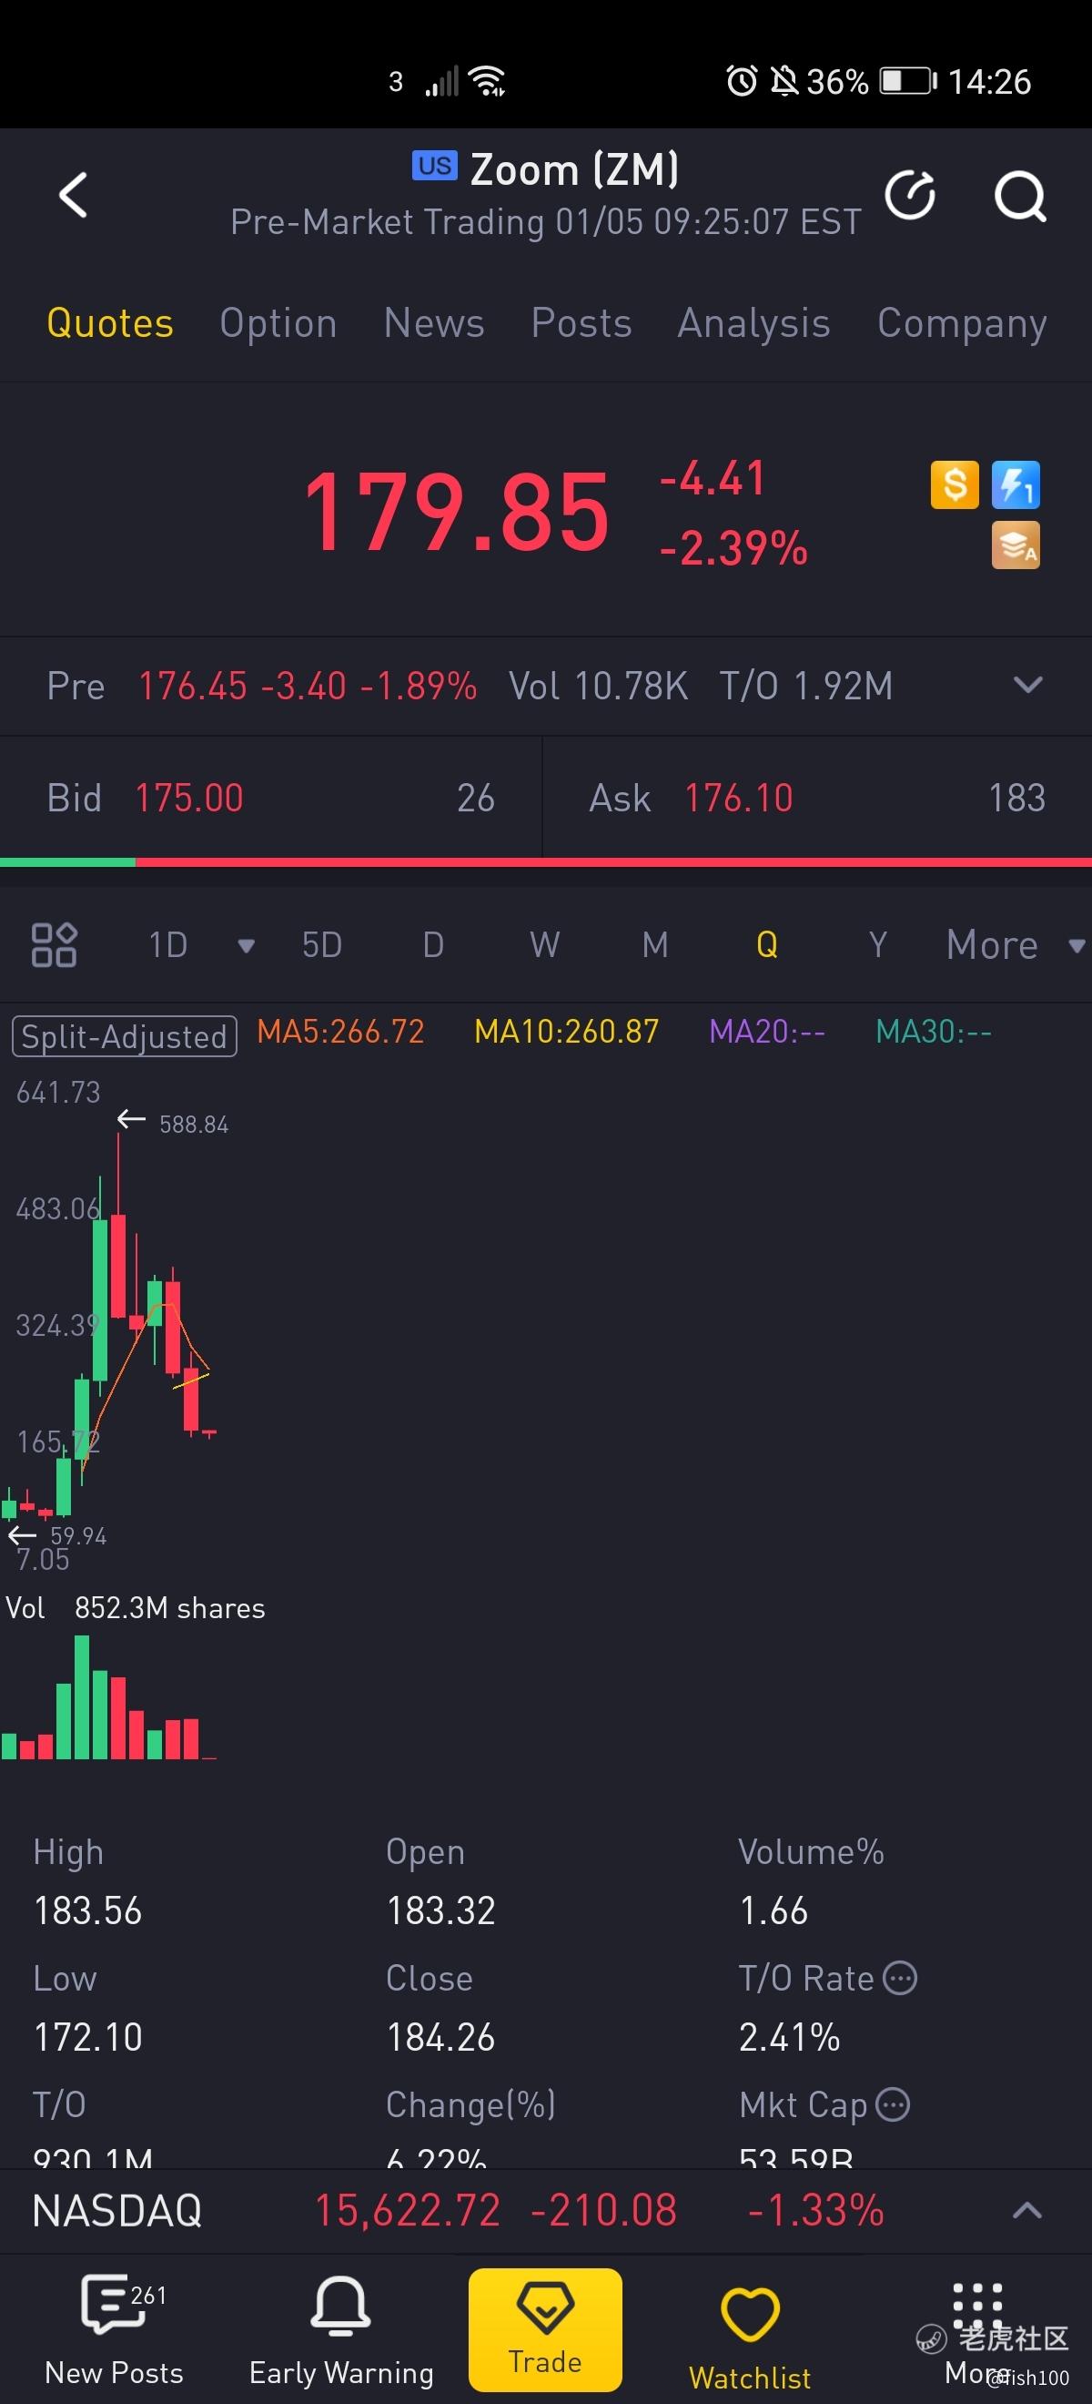Tap the muted notifications bell icon
The image size is (1092, 2404).
784,81
